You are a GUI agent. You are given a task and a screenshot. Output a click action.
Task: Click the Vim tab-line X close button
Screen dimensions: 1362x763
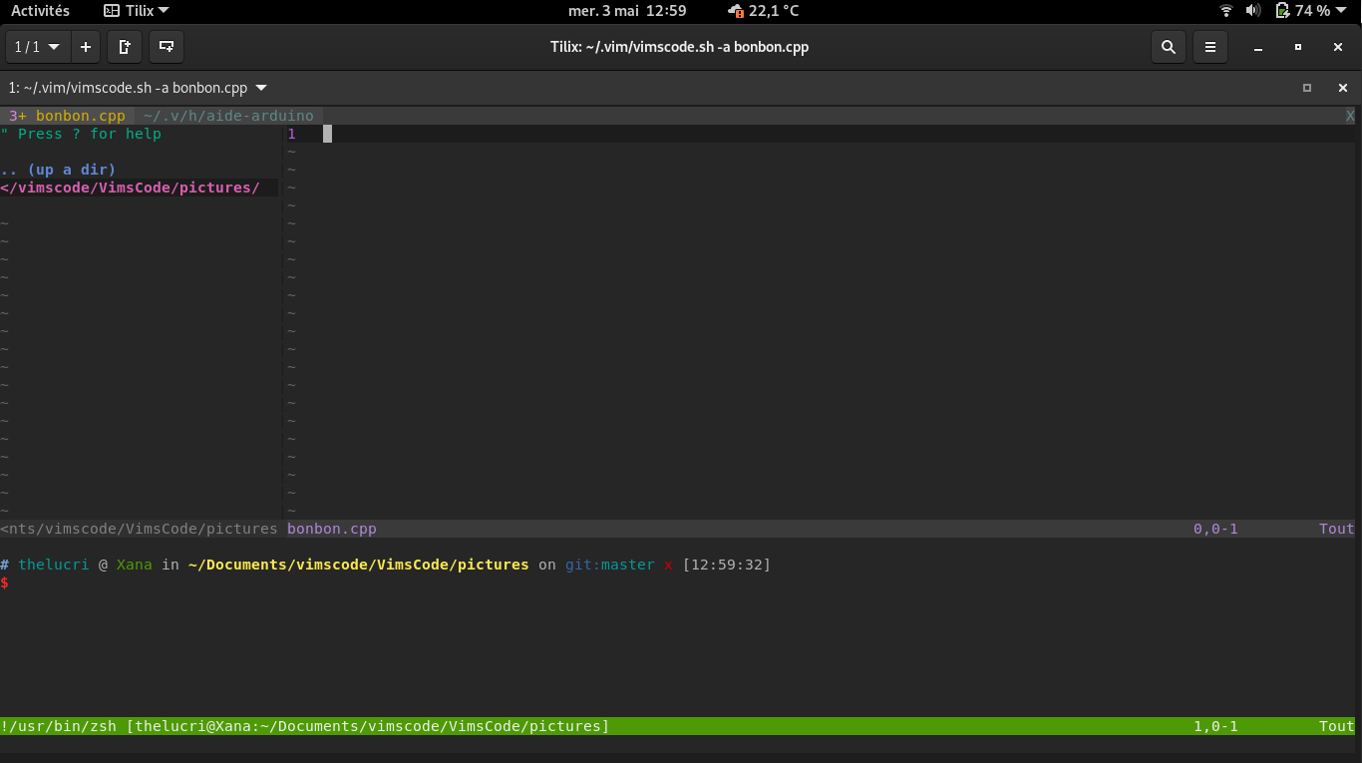tap(1350, 116)
